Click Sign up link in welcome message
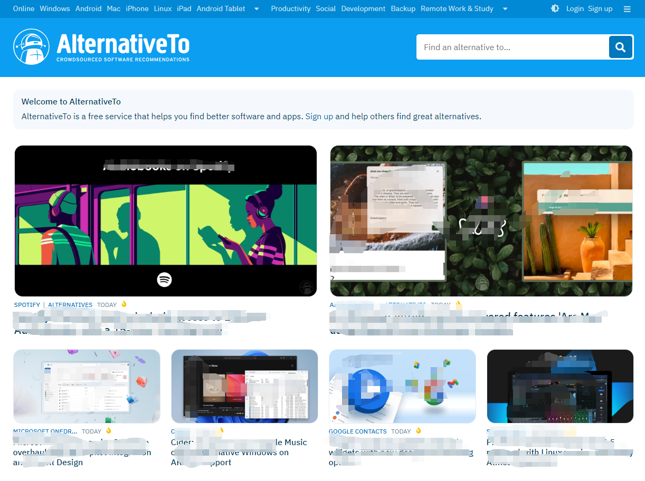This screenshot has width=645, height=481. point(319,116)
